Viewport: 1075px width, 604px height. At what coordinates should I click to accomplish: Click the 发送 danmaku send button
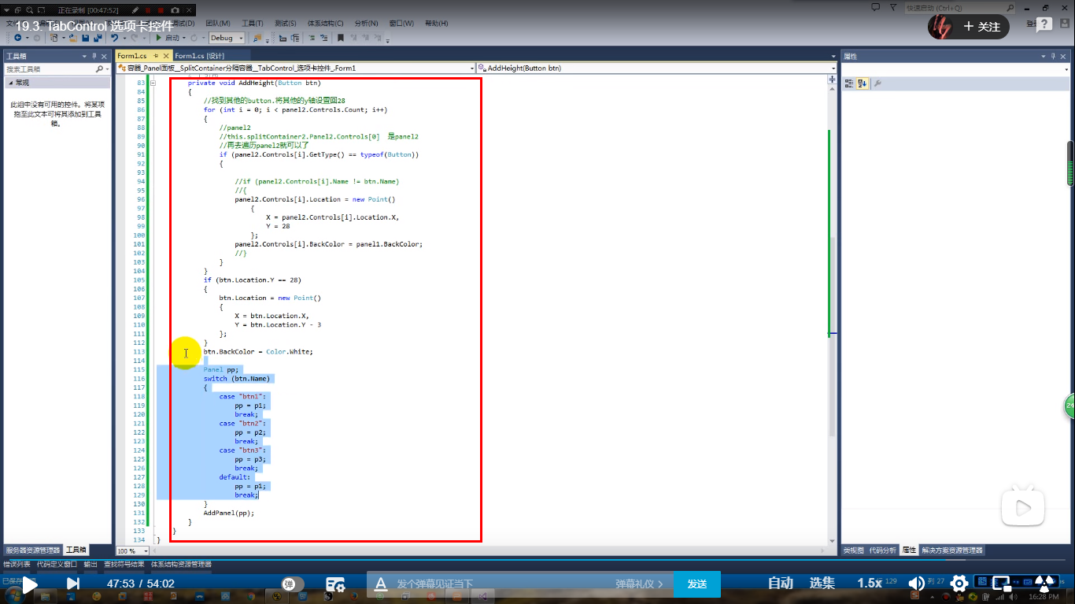(x=696, y=583)
